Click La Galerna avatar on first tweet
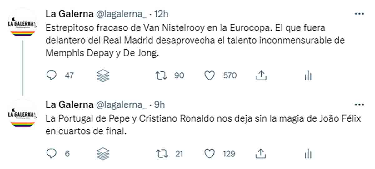 click(22, 23)
